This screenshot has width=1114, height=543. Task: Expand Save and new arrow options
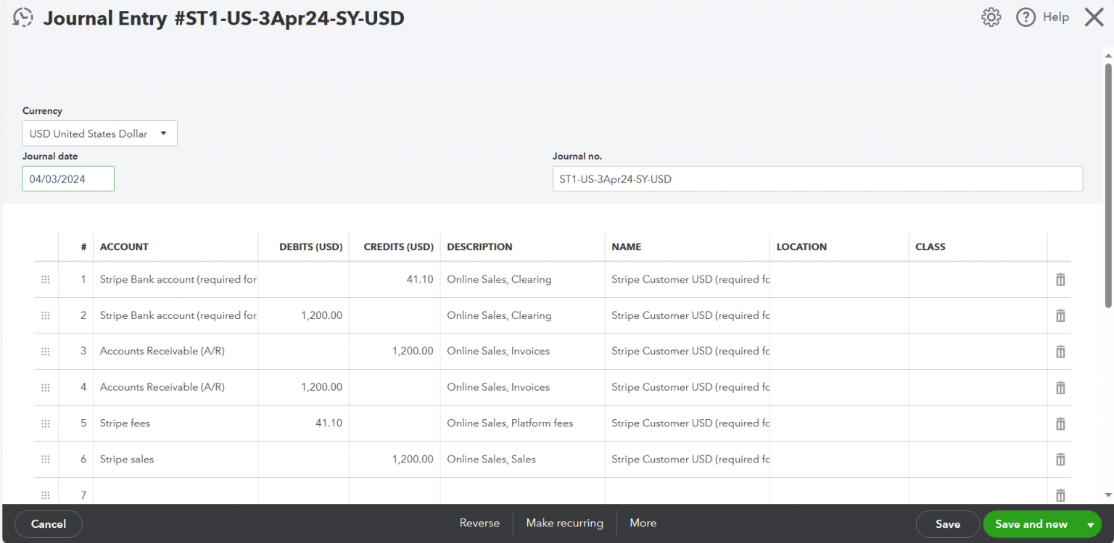(x=1090, y=524)
